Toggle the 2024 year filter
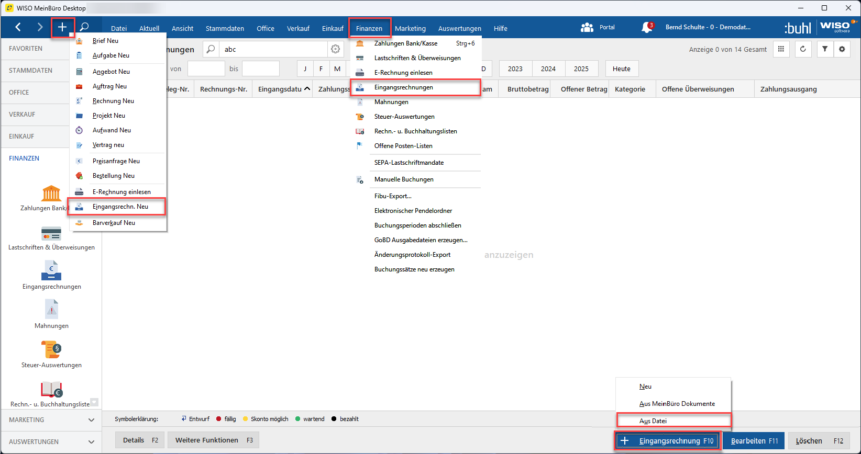The height and width of the screenshot is (454, 861). click(548, 69)
